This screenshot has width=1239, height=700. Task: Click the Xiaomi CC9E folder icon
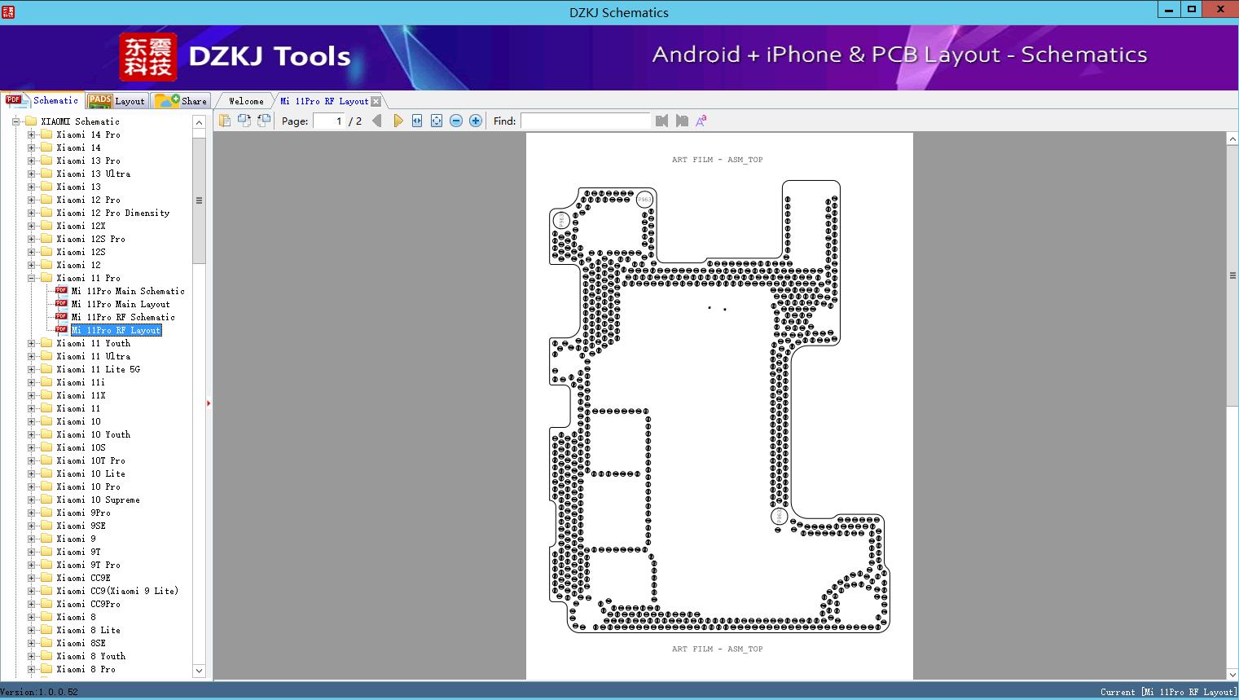point(46,578)
